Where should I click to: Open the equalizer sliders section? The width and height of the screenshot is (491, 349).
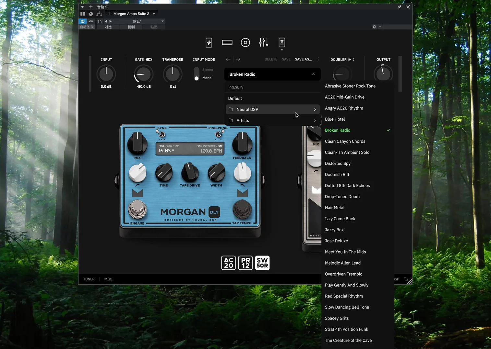[264, 43]
